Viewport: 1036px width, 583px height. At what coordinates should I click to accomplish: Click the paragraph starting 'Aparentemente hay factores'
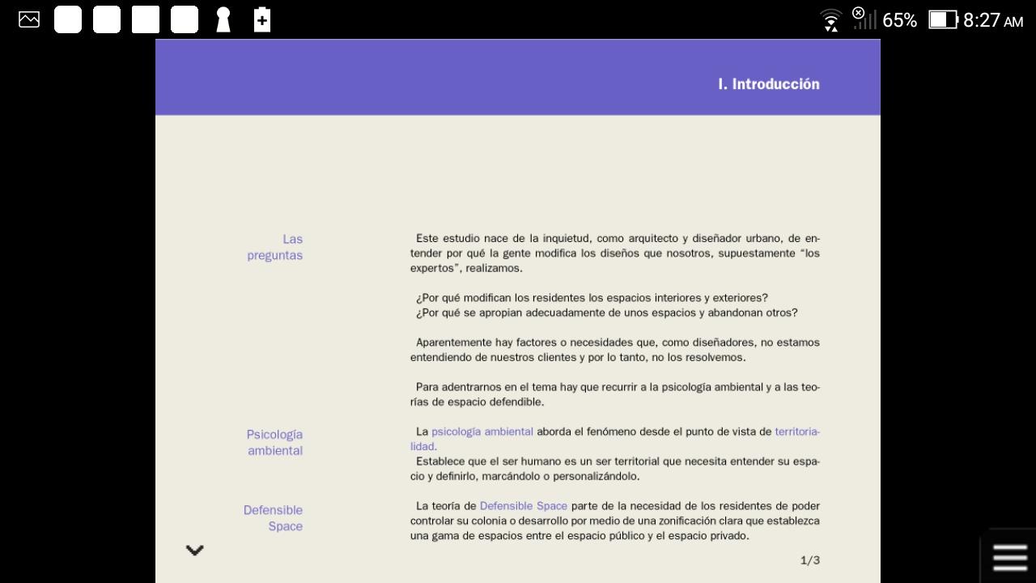click(x=615, y=350)
